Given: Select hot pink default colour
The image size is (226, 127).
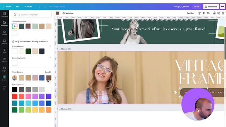Looking at the screenshot, I should [x=28, y=96].
